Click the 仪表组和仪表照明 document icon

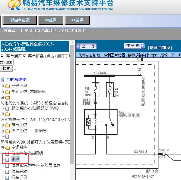[x=7, y=154]
